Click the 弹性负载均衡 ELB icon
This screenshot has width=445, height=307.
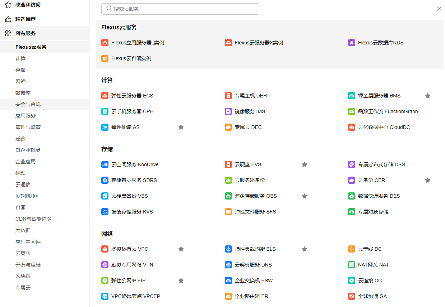(228, 249)
